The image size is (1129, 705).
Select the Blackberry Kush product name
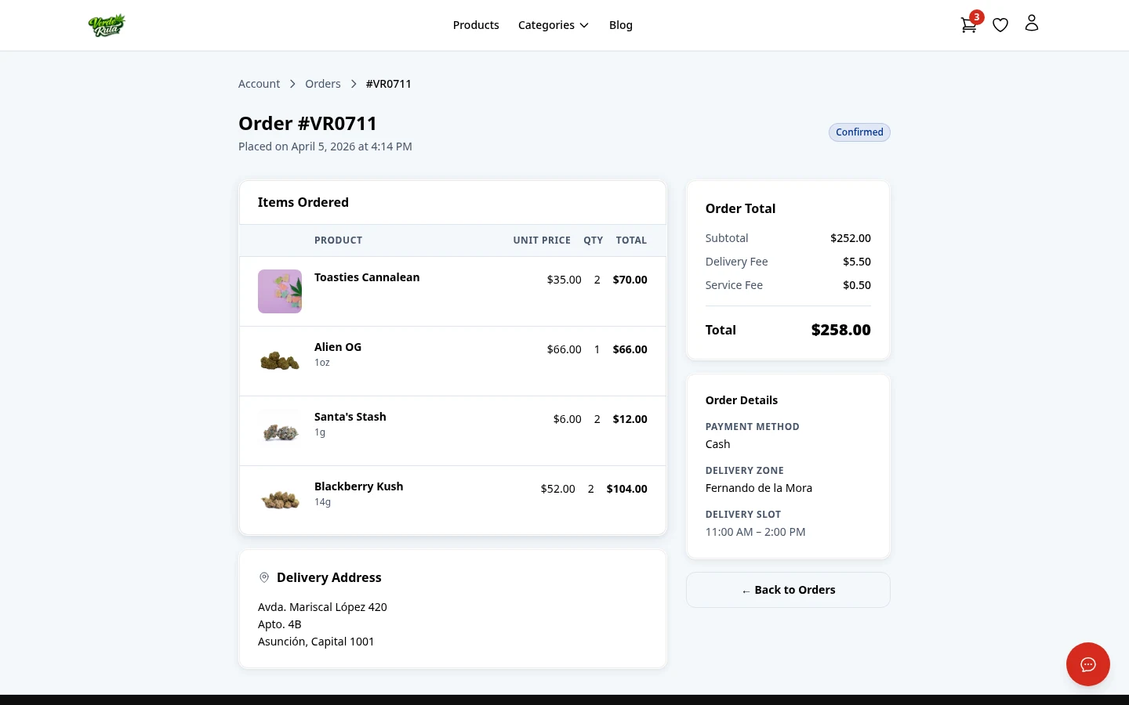[x=358, y=486]
